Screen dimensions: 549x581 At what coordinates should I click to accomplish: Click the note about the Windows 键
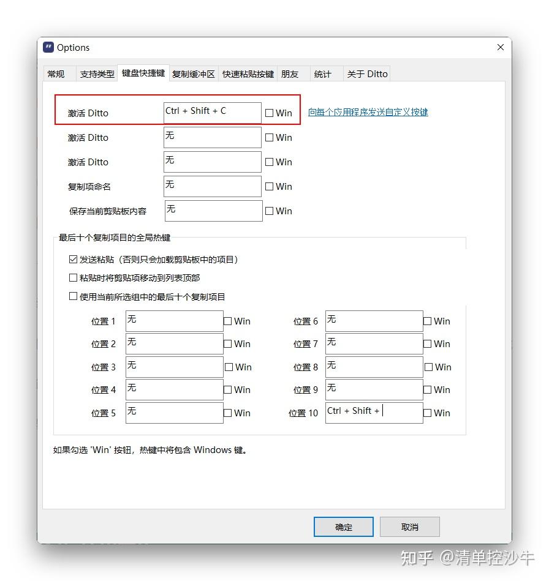click(150, 450)
